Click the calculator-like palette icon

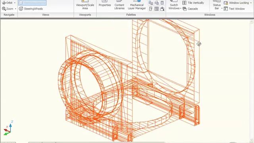tap(162, 3)
